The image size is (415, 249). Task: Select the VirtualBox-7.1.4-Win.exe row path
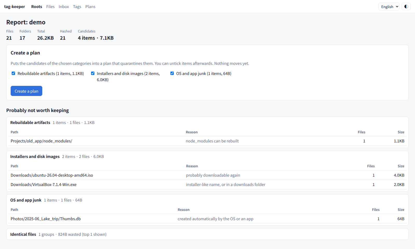44,184
